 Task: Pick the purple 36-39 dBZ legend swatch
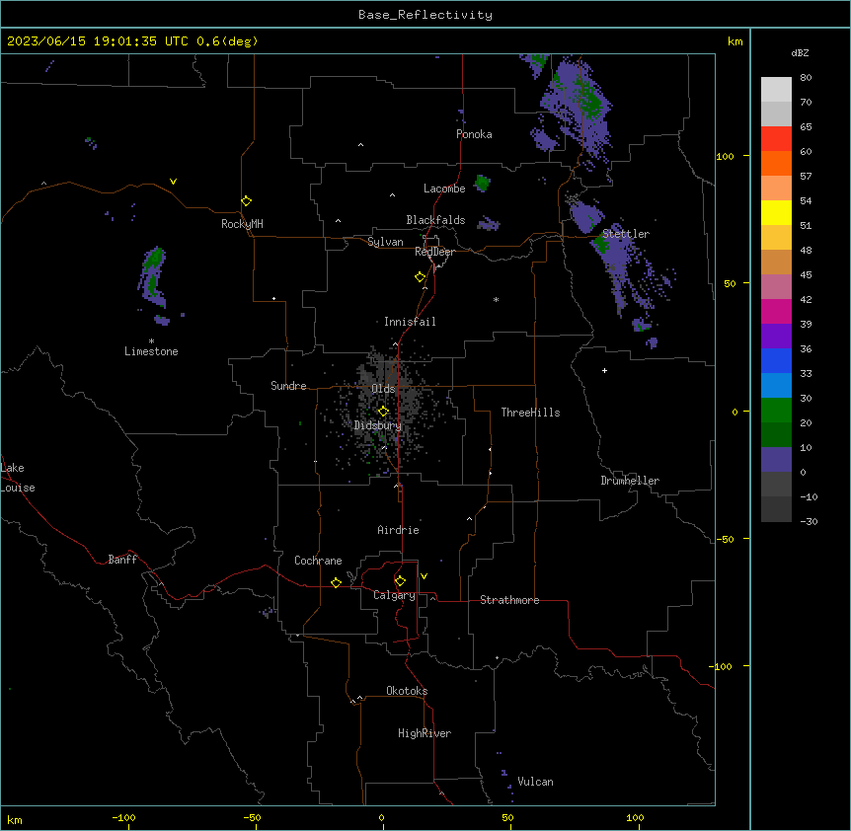coord(776,337)
